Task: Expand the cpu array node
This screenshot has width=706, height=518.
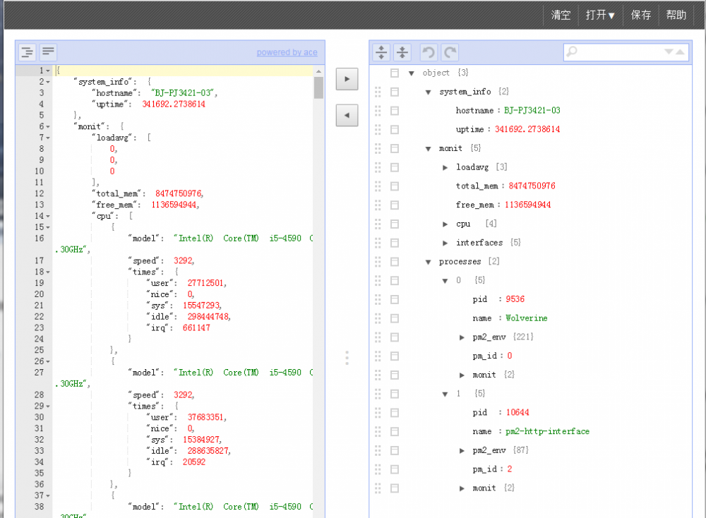Action: tap(443, 224)
